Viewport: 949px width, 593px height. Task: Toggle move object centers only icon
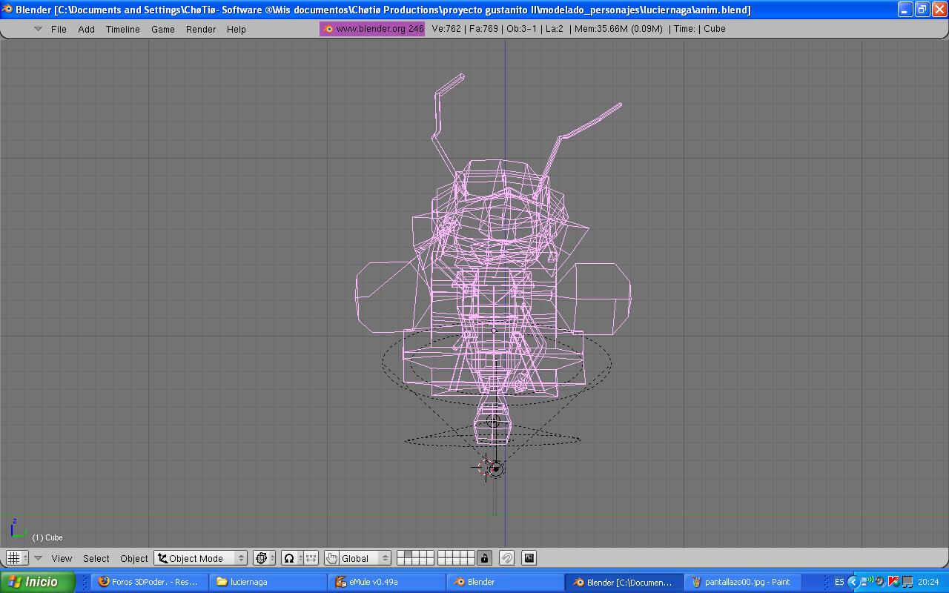click(x=311, y=558)
